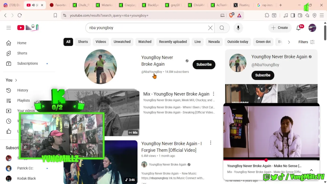Screen dimensions: 327x184
Task: Open browser extensions puzzle icon
Action: tap(267, 15)
